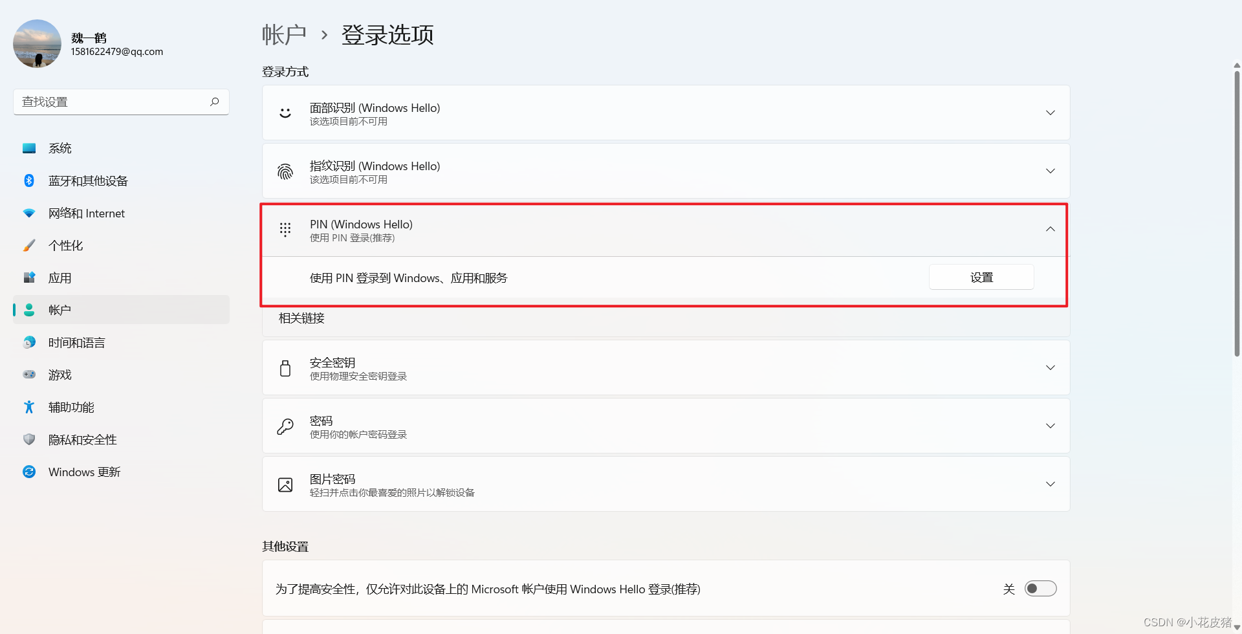Screen dimensions: 1242x634
Task: Click the 图片密码 picture icon
Action: tap(285, 485)
